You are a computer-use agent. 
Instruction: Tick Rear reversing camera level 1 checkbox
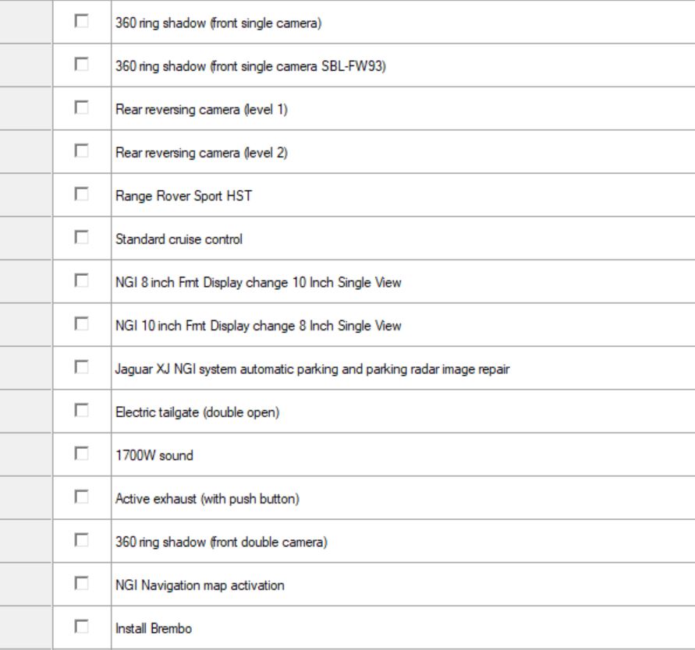coord(81,109)
